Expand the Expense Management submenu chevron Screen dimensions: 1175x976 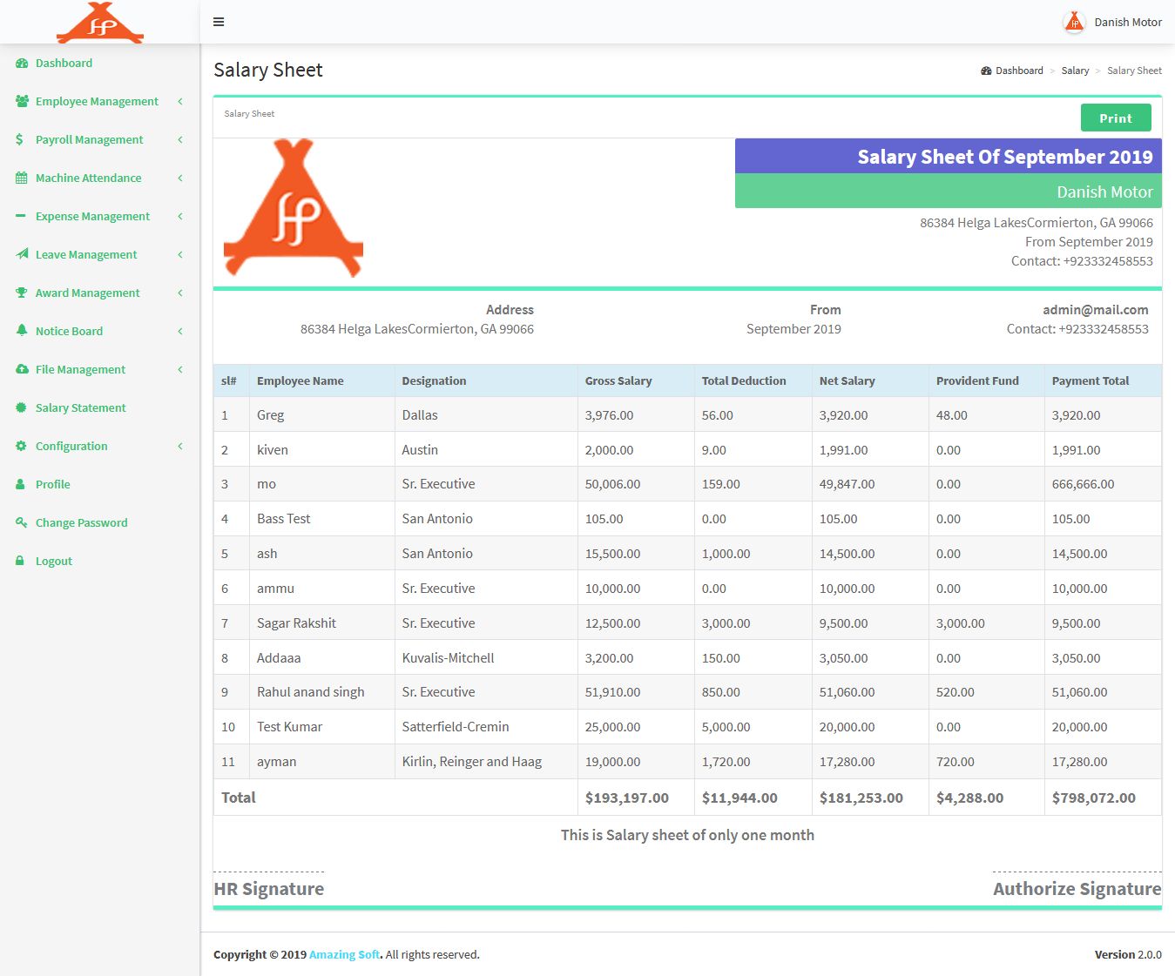(180, 216)
